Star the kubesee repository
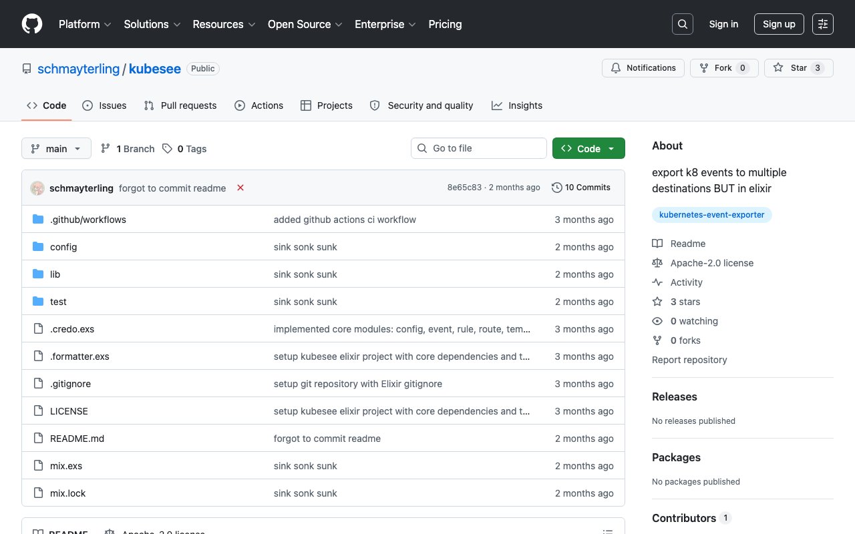 [x=799, y=68]
